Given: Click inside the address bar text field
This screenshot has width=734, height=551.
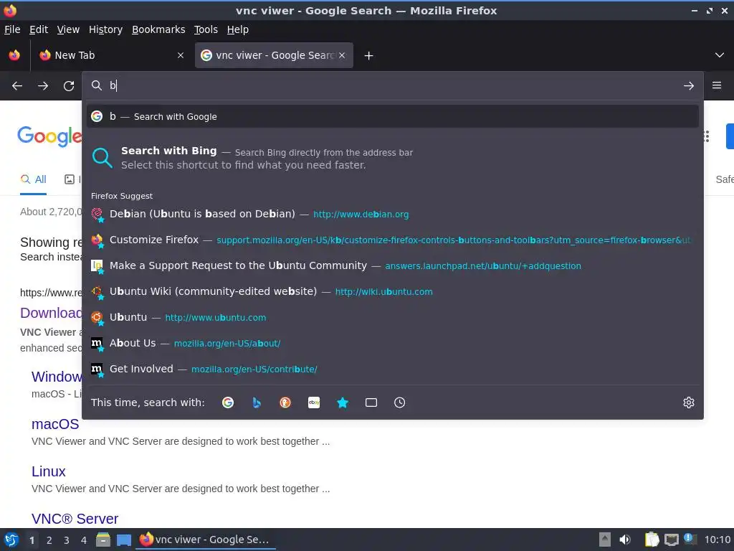Looking at the screenshot, I should [394, 86].
